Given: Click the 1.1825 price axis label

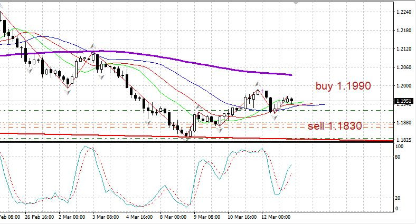Looking at the screenshot, I should 404,140.
